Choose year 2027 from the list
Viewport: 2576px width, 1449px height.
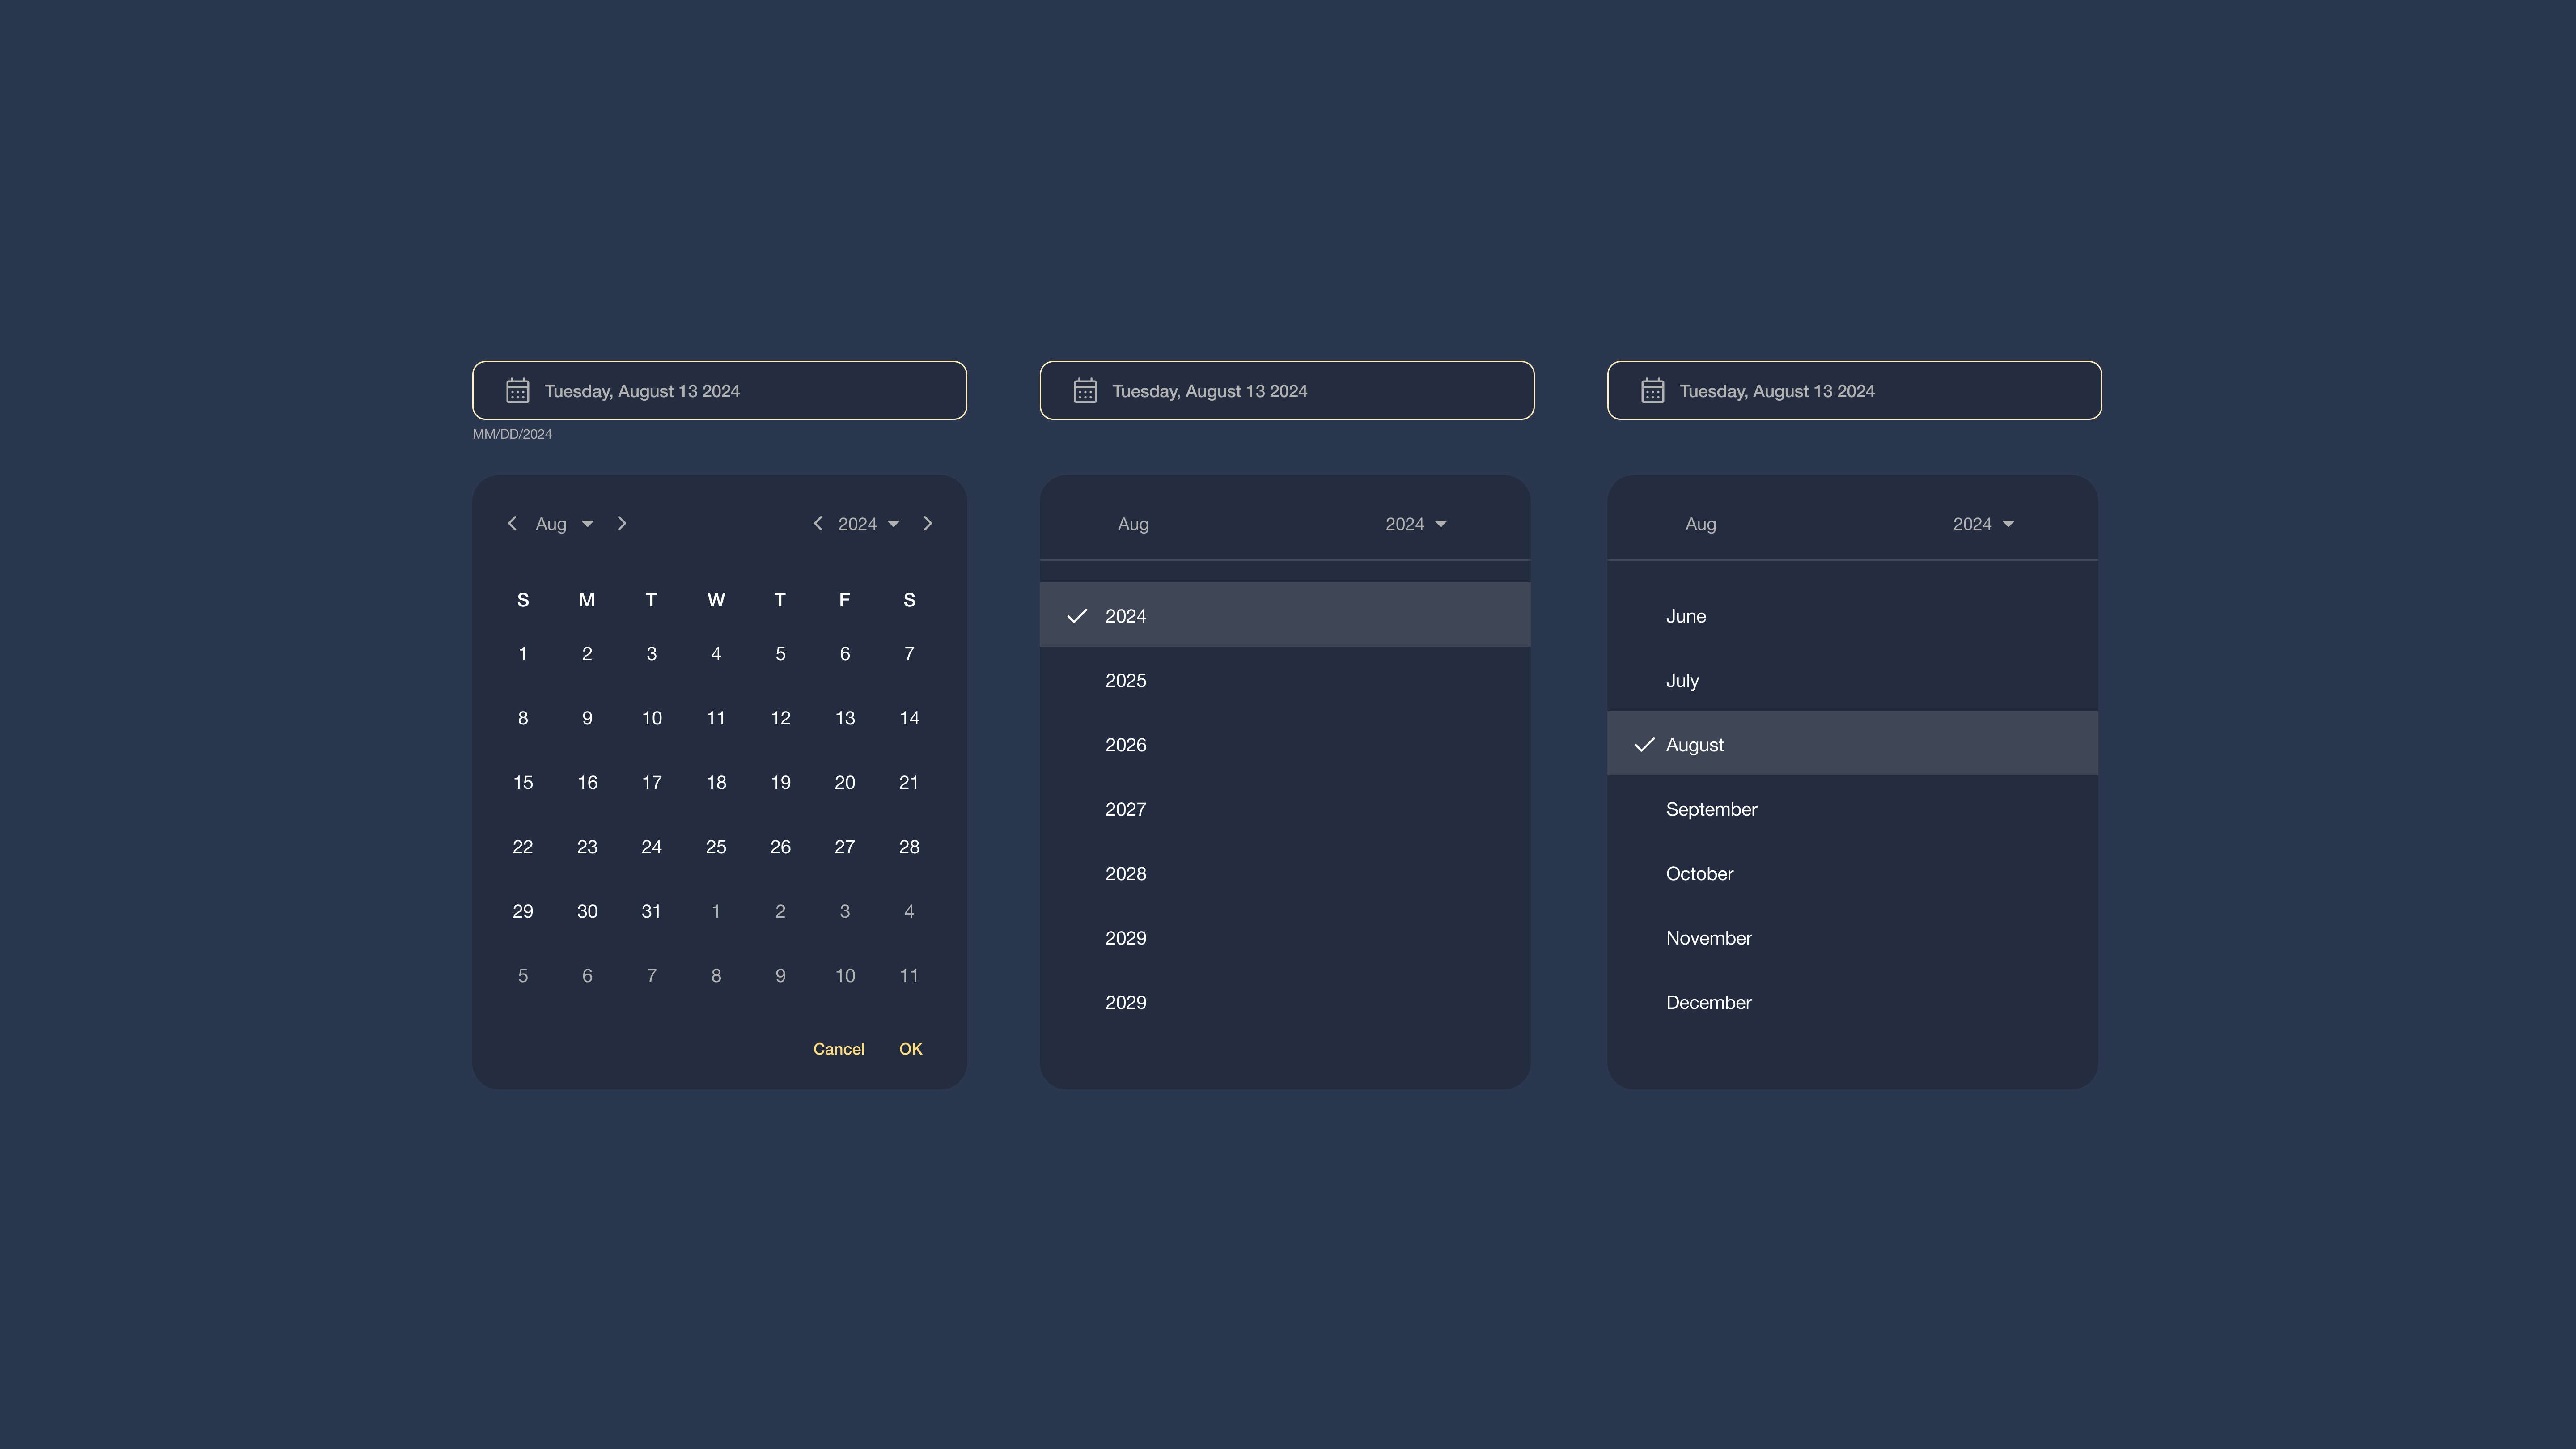1285,809
